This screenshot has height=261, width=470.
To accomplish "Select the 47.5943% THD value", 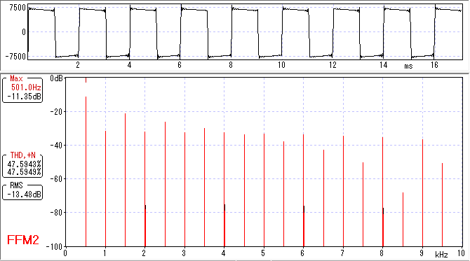I will (24, 164).
